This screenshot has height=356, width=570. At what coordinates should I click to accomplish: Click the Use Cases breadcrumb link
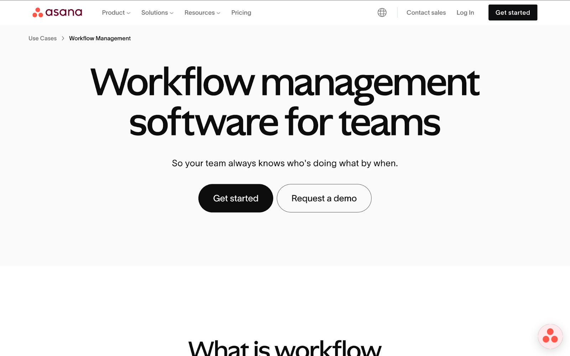[x=42, y=38]
